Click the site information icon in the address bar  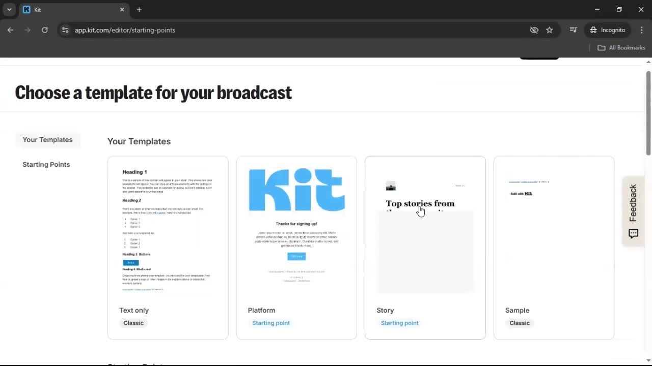pyautogui.click(x=65, y=30)
